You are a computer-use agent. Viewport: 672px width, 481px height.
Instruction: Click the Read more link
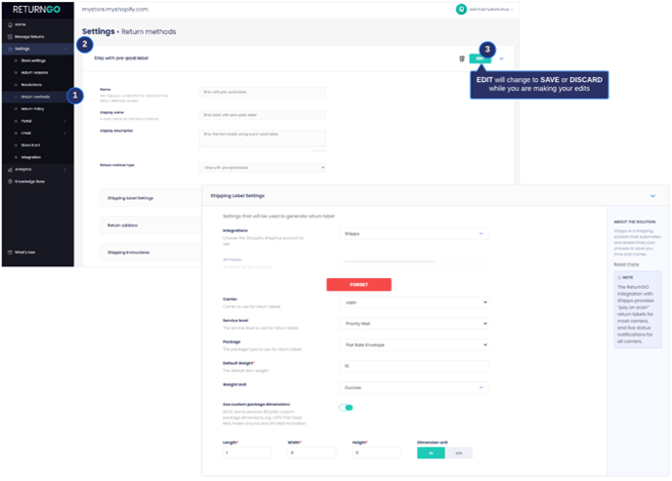point(626,264)
